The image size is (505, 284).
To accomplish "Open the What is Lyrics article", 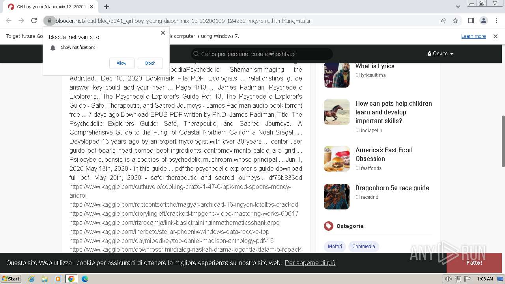I will [x=375, y=66].
